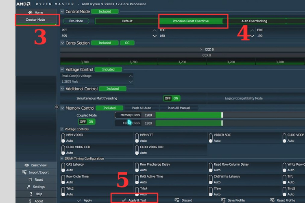The width and height of the screenshot is (305, 203).
Task: Collapse the Cores Section chevron
Action: (62, 43)
